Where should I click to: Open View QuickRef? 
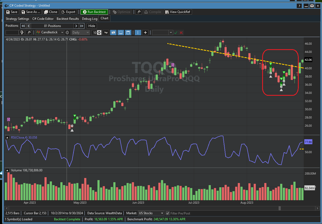coord(178,12)
